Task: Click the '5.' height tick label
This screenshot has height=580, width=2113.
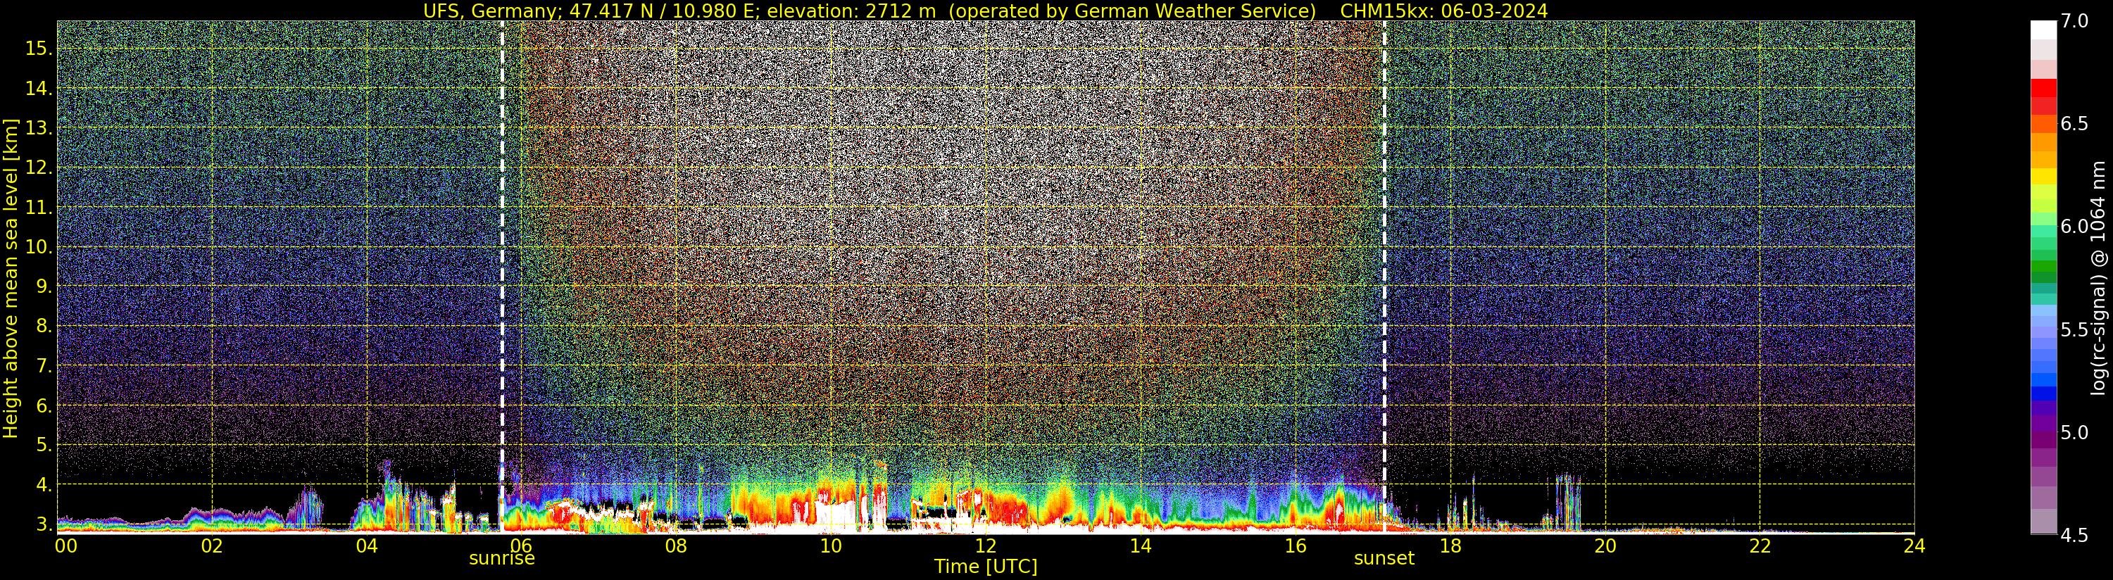Action: click(44, 446)
